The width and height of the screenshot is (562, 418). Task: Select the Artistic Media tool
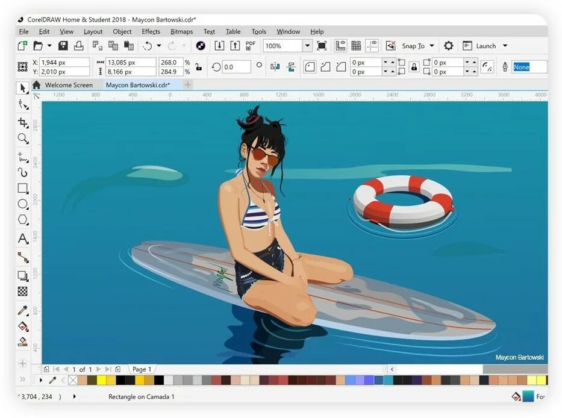(23, 173)
